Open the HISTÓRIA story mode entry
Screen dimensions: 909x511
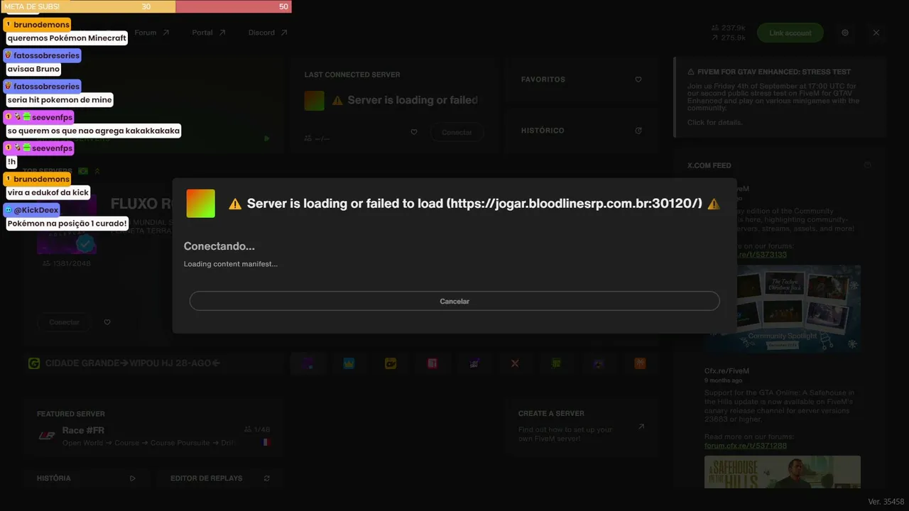click(x=86, y=478)
